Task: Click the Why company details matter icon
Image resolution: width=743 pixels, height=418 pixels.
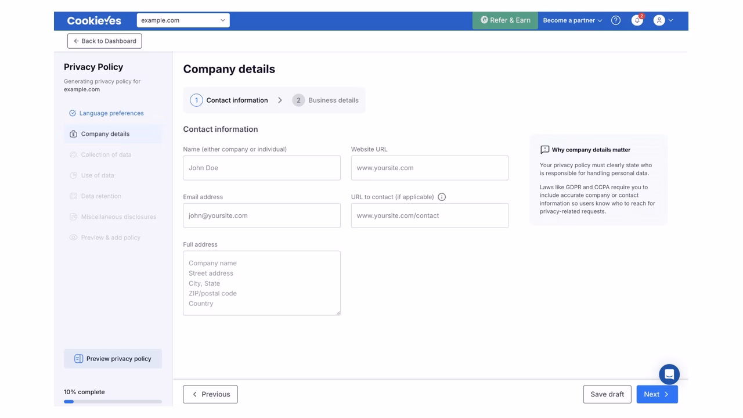Action: (x=544, y=150)
